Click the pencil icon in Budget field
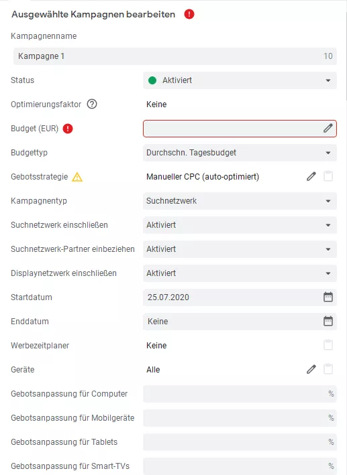The image size is (347, 475). pos(328,128)
